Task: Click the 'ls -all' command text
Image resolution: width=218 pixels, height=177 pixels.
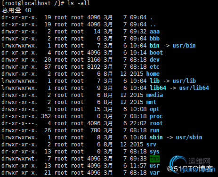Action: (79, 3)
